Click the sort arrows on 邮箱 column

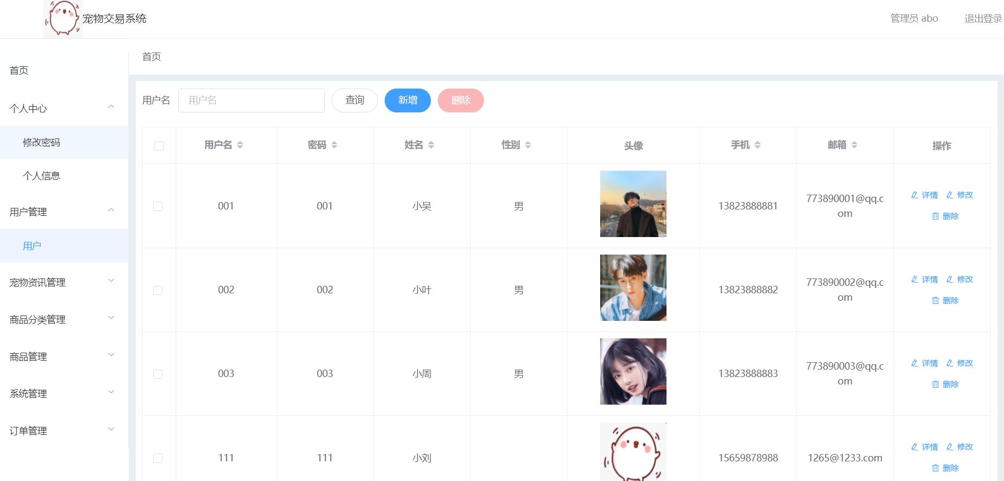pyautogui.click(x=854, y=144)
